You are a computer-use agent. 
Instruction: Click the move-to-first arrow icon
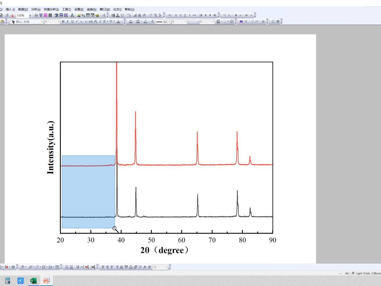pos(201,15)
